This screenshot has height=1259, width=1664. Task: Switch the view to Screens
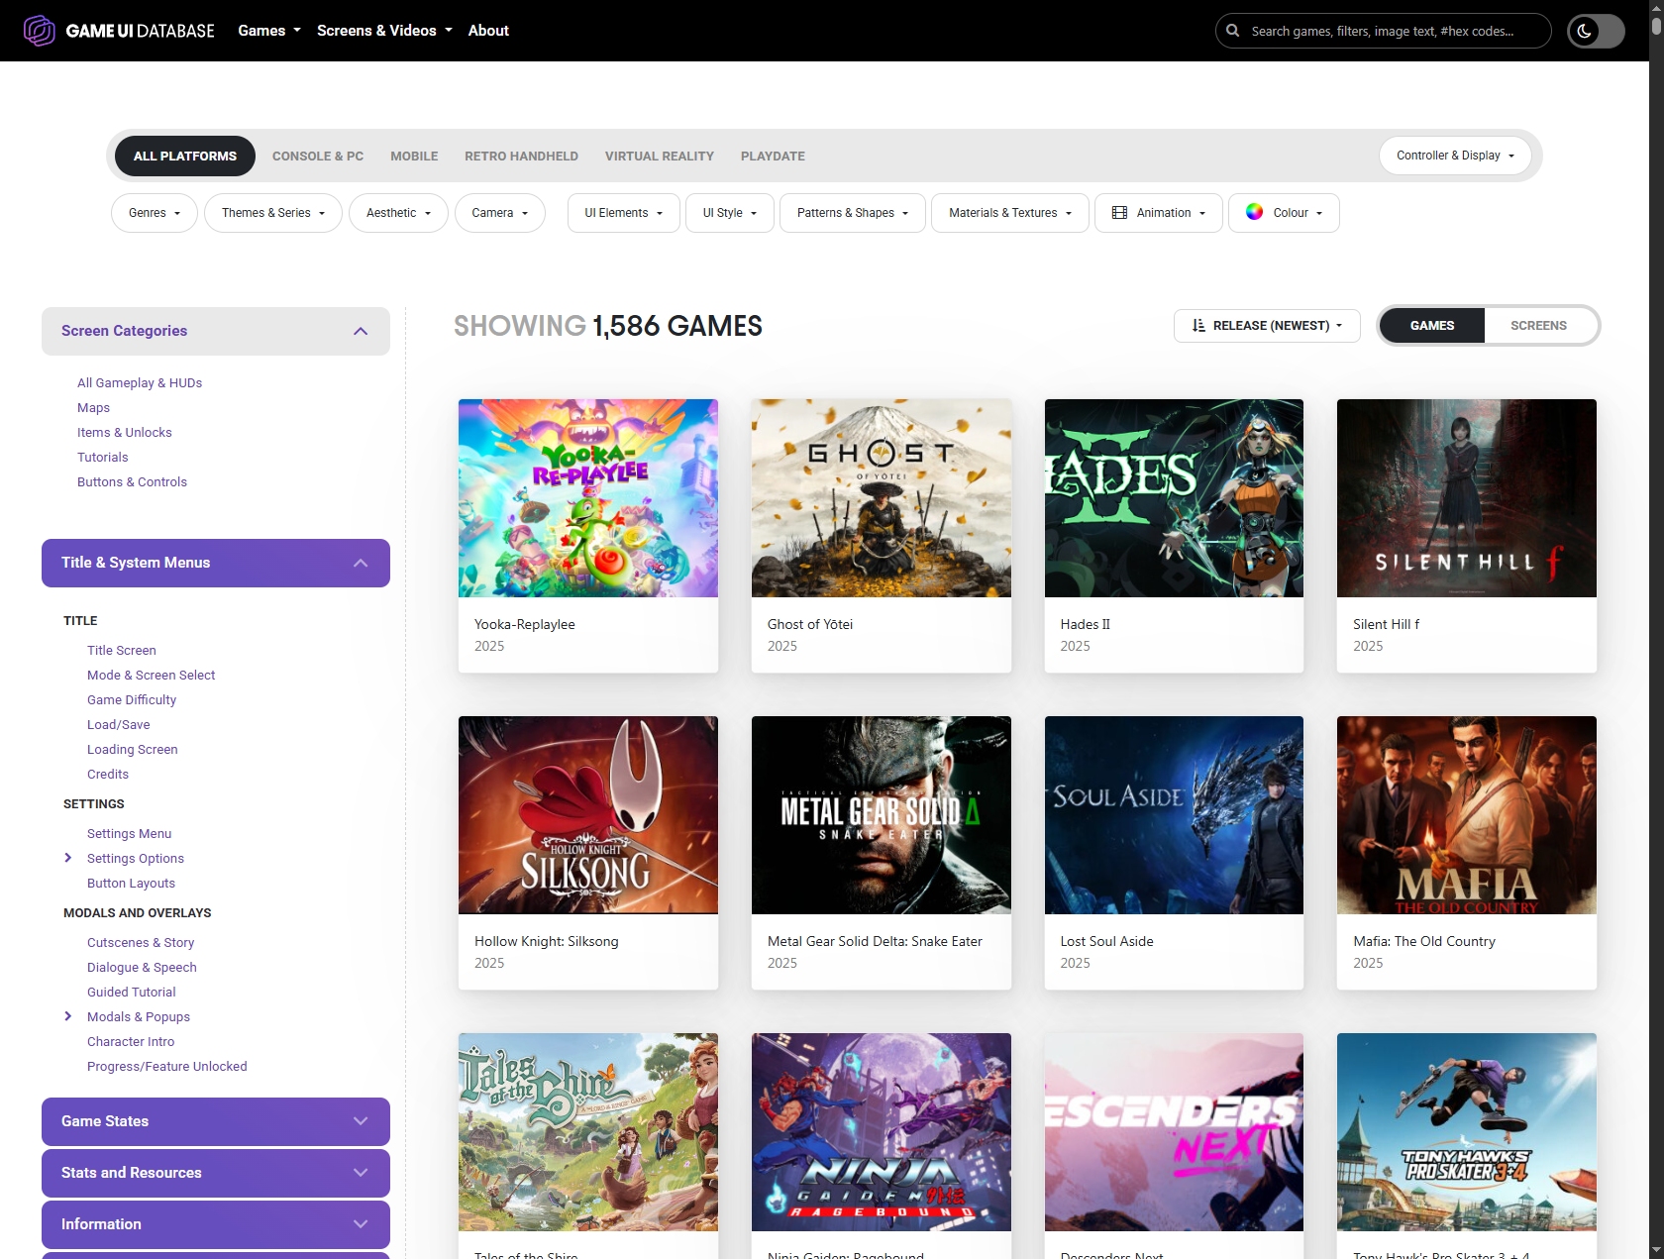click(x=1538, y=326)
